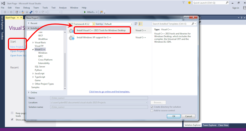
Task: Open the Analyze menu
Action: pos(63,8)
